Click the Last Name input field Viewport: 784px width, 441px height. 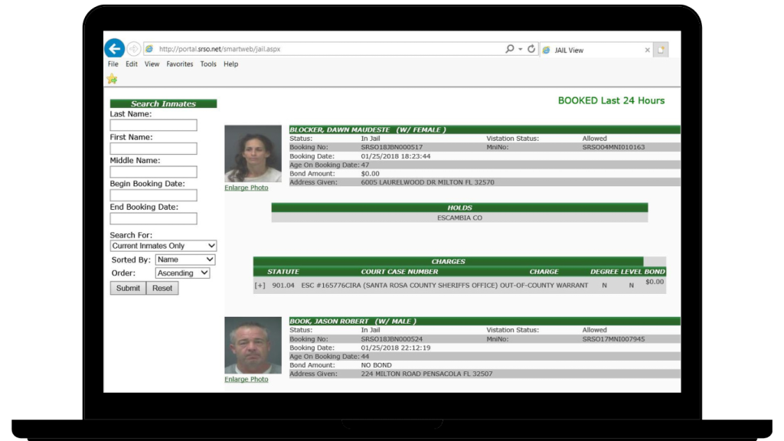[152, 125]
